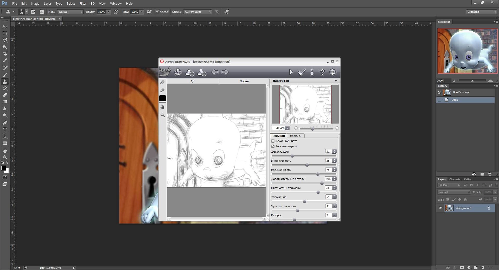The image size is (499, 270).
Task: Select the Rectangular Marquee tool
Action: pos(5,33)
